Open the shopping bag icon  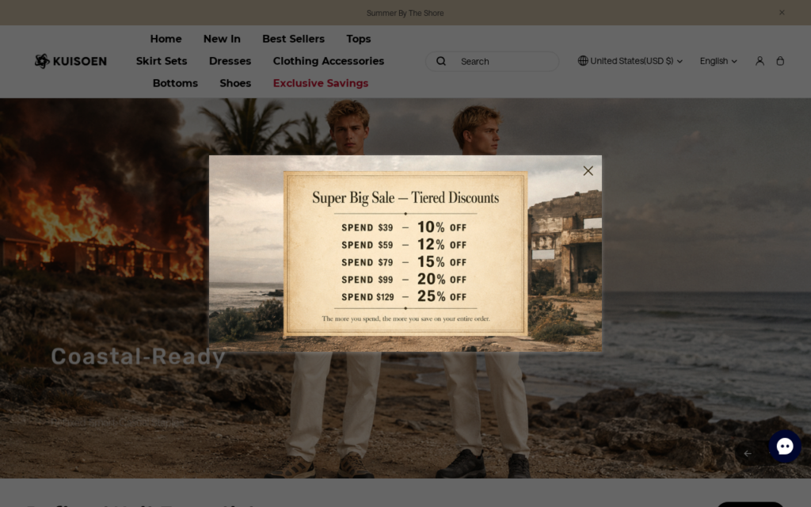[780, 61]
